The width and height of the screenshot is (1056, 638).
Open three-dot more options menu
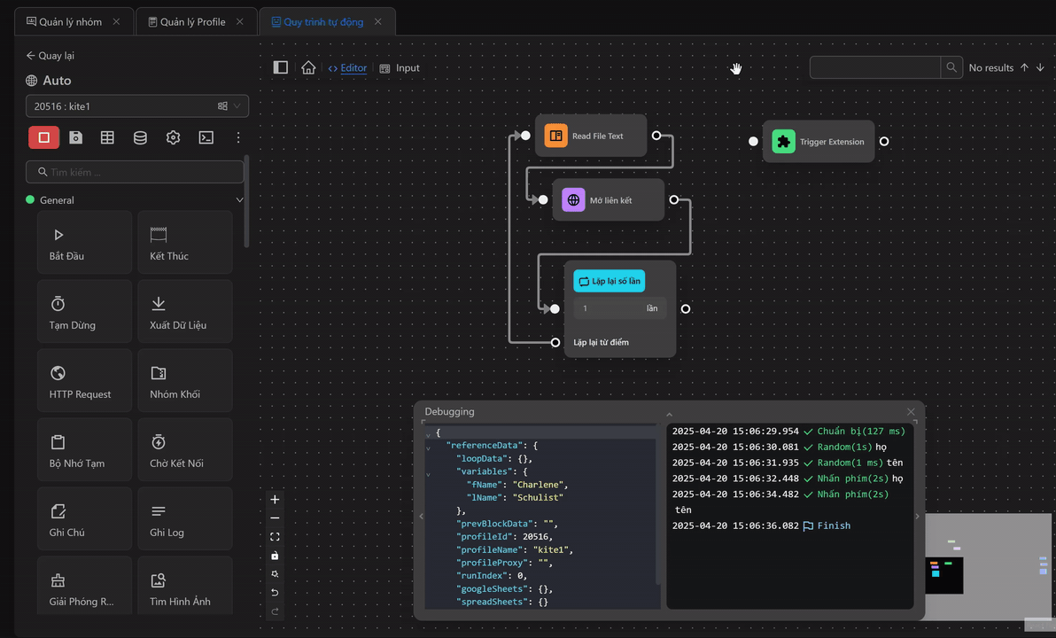(x=237, y=137)
